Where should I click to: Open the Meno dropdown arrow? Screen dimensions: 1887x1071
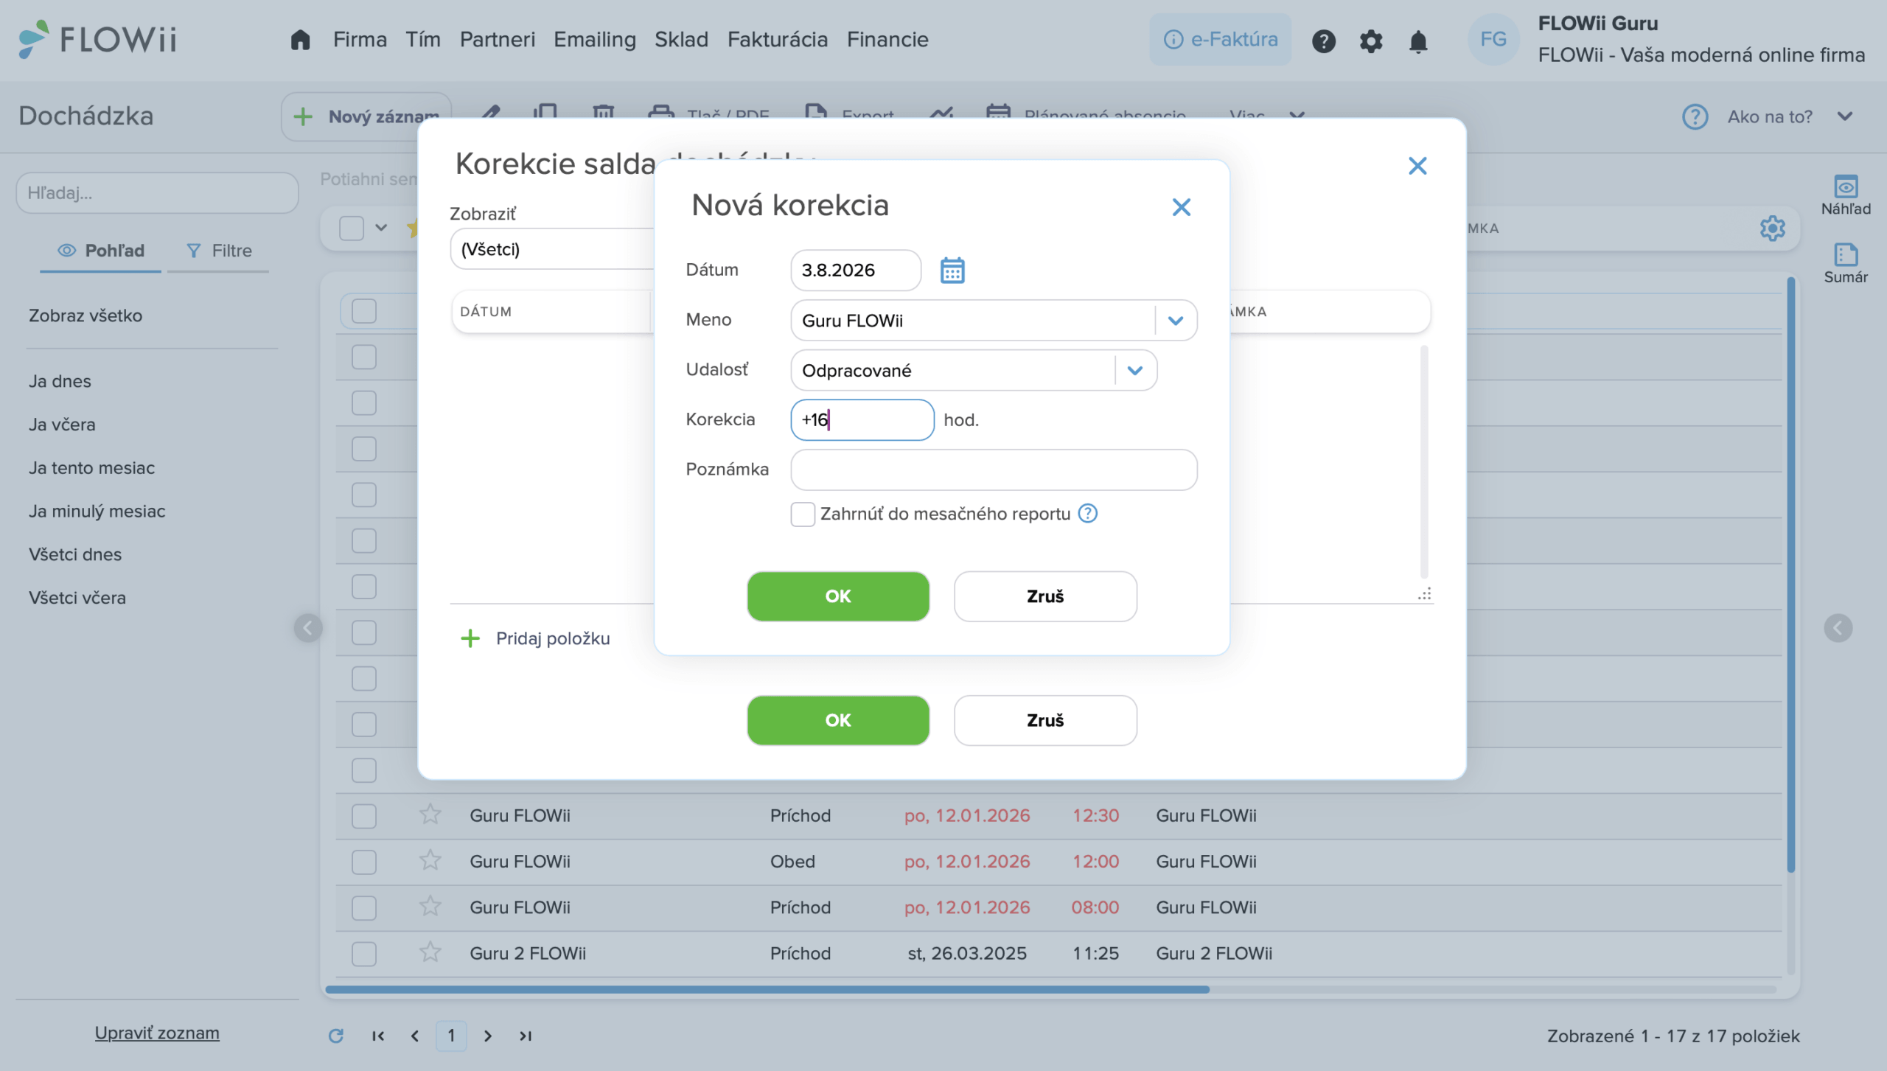(1175, 321)
